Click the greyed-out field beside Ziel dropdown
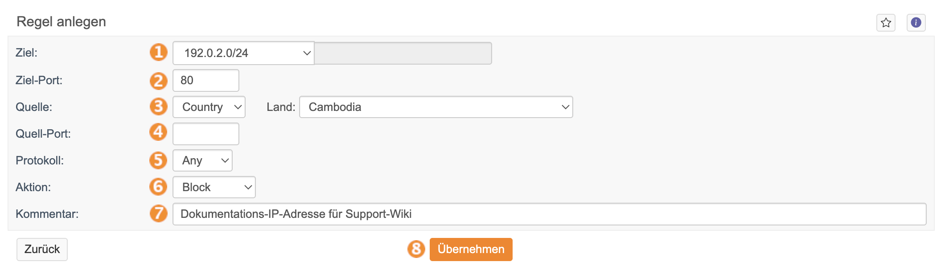The height and width of the screenshot is (270, 945). (403, 53)
